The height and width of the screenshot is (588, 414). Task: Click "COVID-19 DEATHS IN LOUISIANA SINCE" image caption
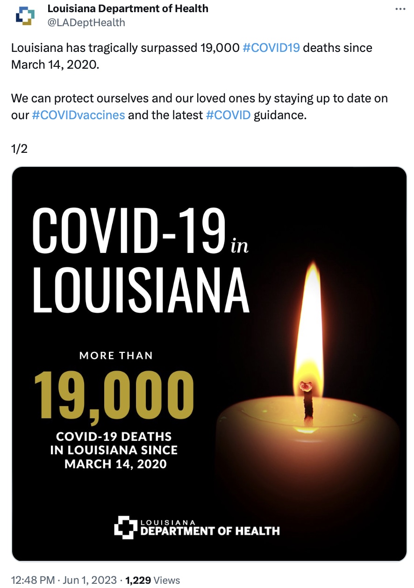[x=114, y=444]
